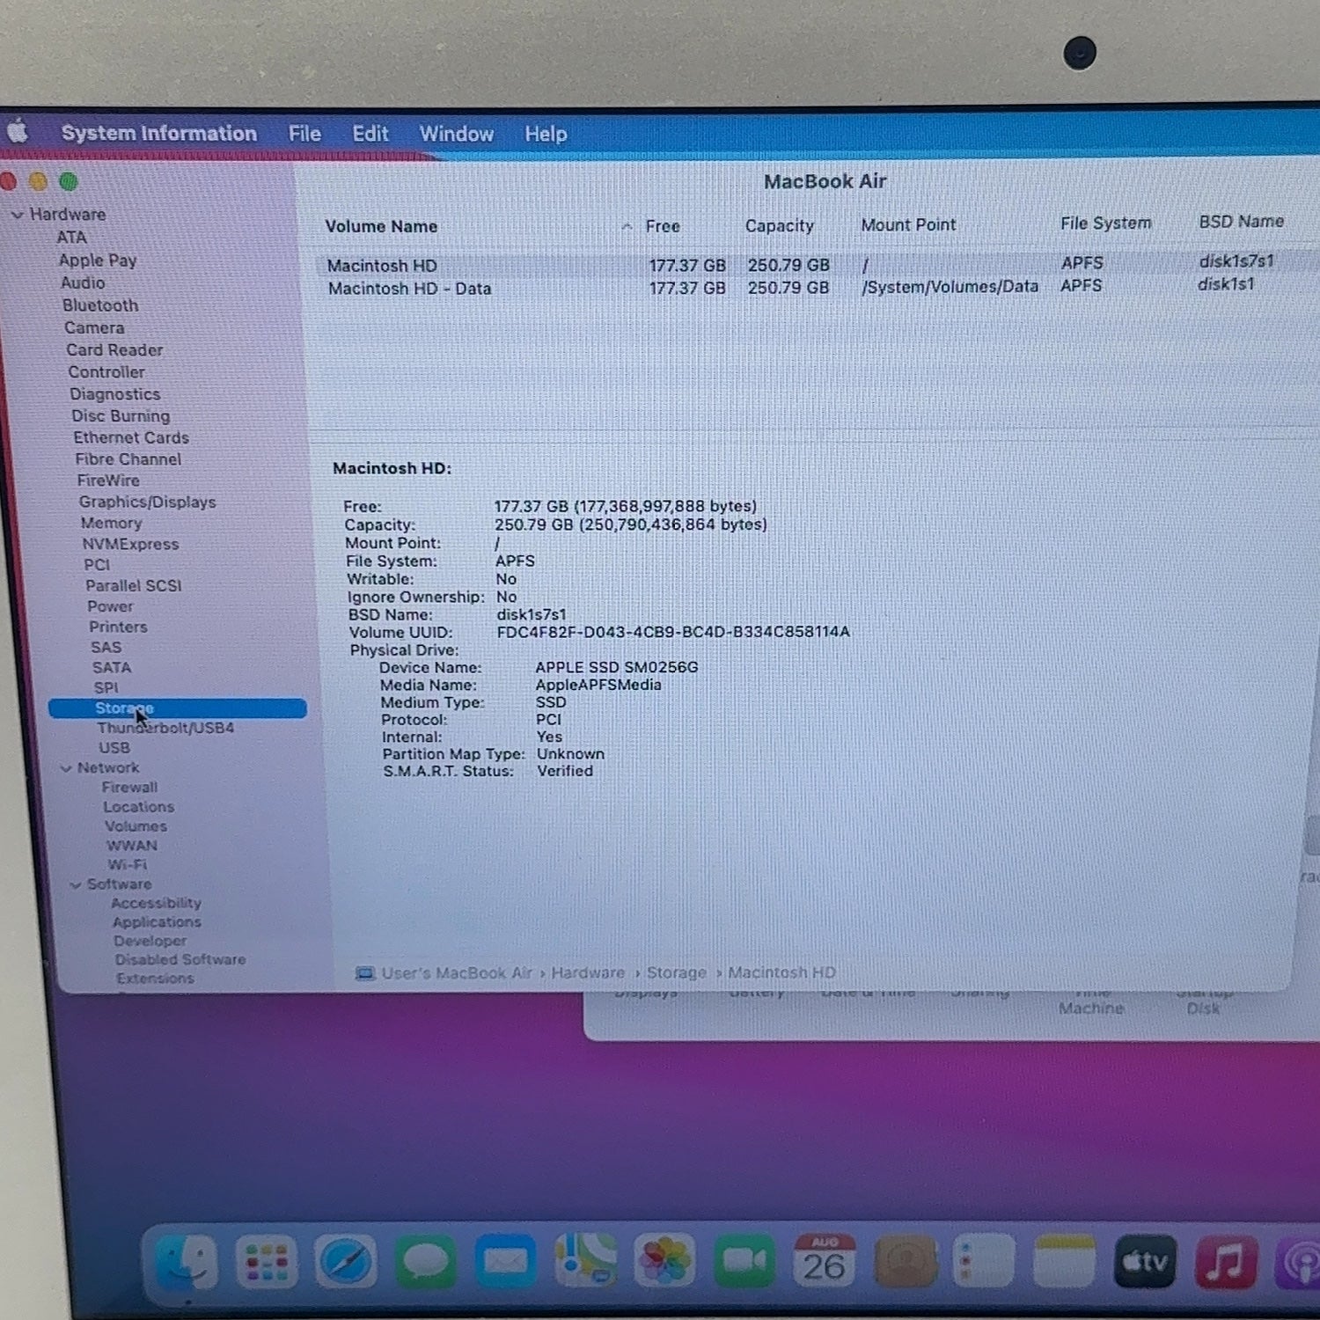
Task: Sort by Free column header
Action: (663, 226)
